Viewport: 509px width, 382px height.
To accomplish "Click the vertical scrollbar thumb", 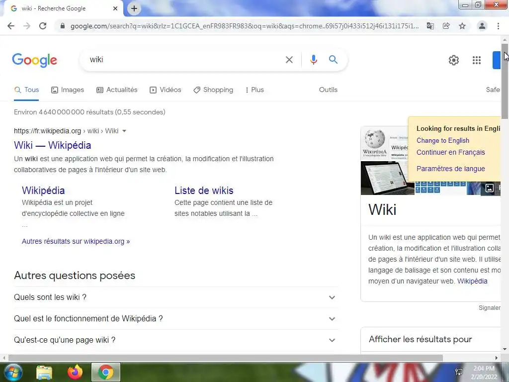I will pos(505,81).
